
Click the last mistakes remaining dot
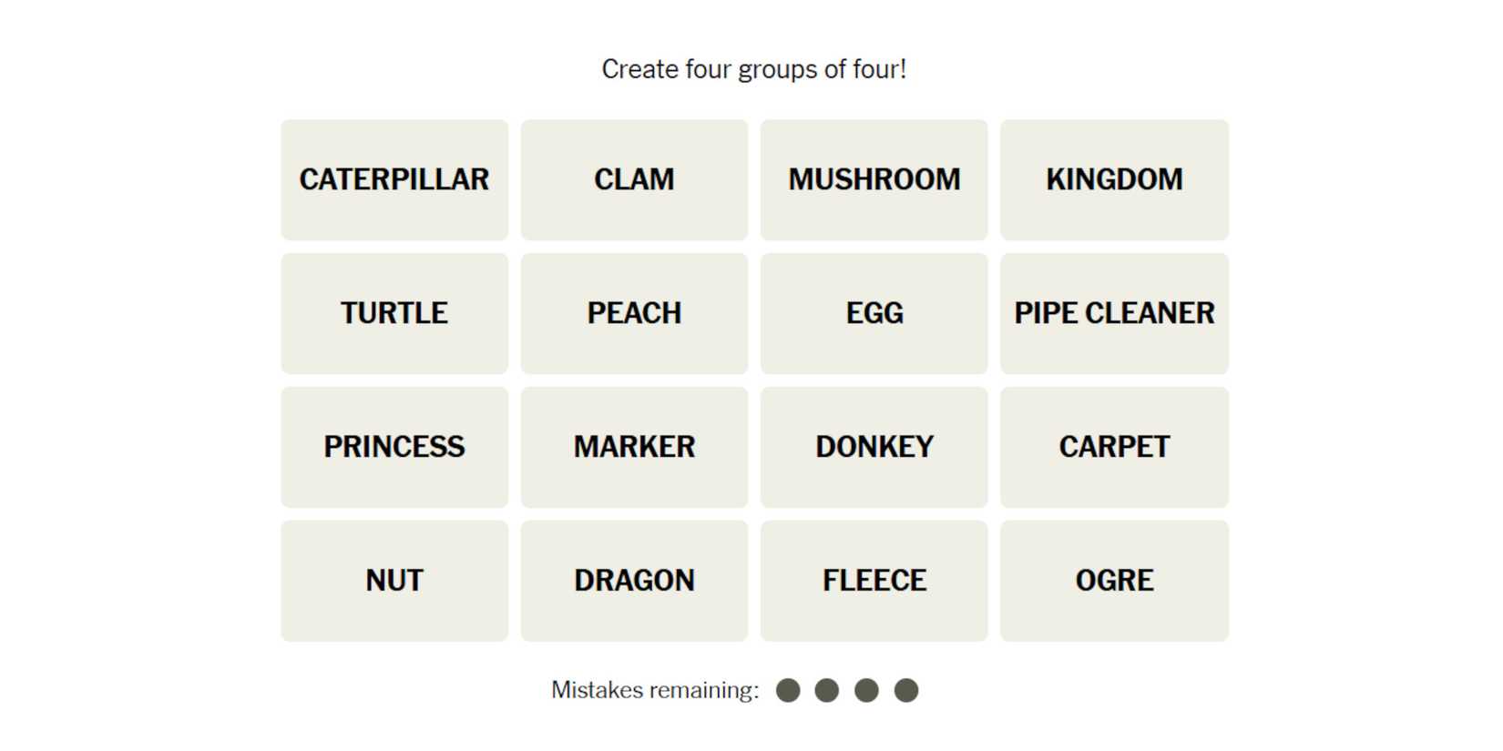click(906, 691)
